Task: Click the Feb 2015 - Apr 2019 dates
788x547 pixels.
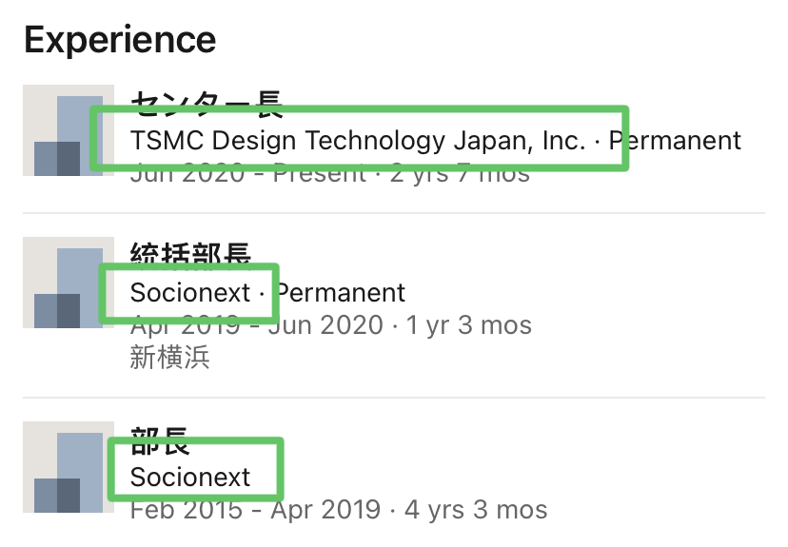Action: point(254,510)
